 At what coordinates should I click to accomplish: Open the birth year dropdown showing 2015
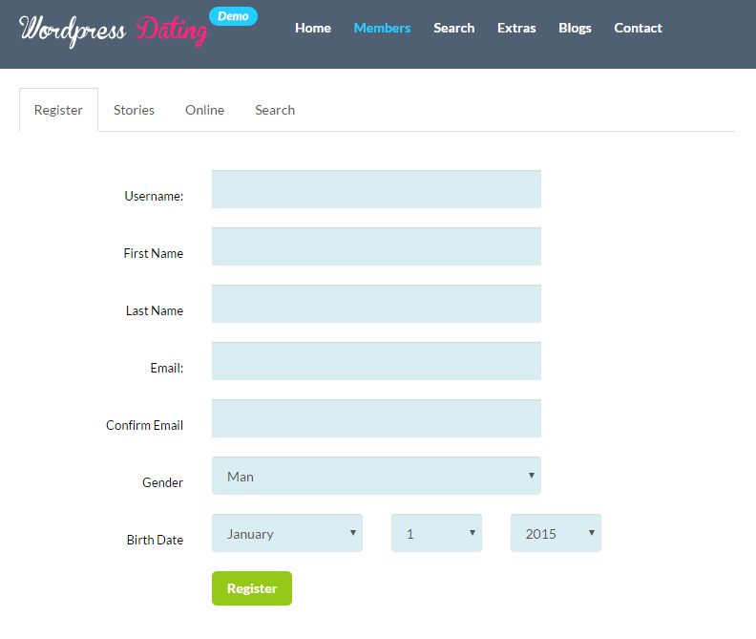pos(556,533)
